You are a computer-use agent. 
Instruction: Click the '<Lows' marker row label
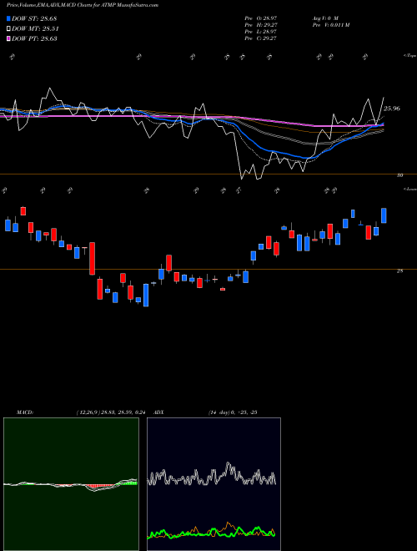tap(409, 189)
